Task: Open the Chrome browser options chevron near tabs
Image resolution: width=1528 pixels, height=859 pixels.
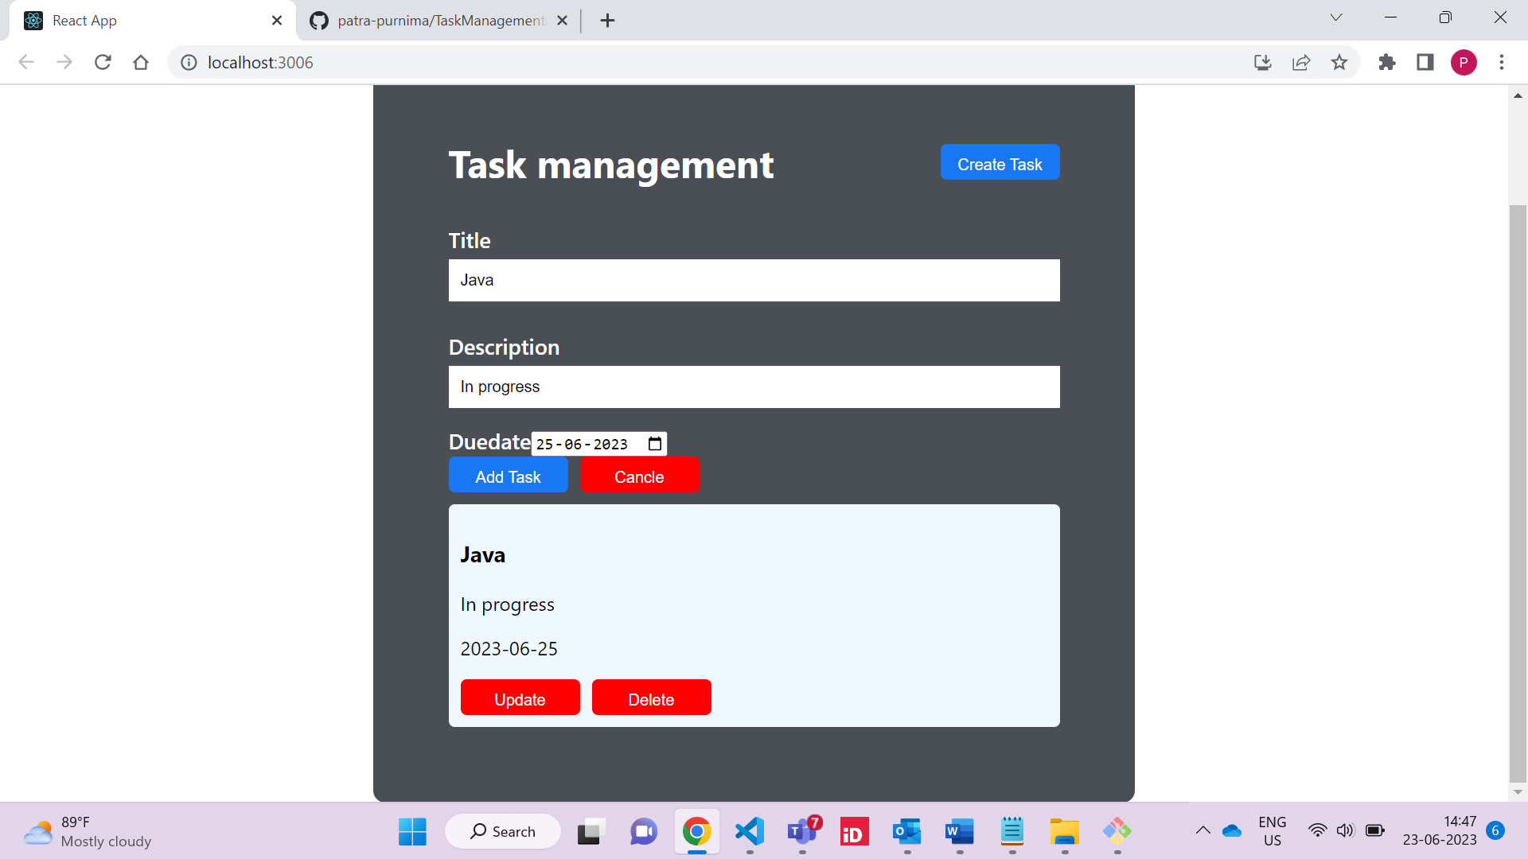Action: tap(1335, 17)
